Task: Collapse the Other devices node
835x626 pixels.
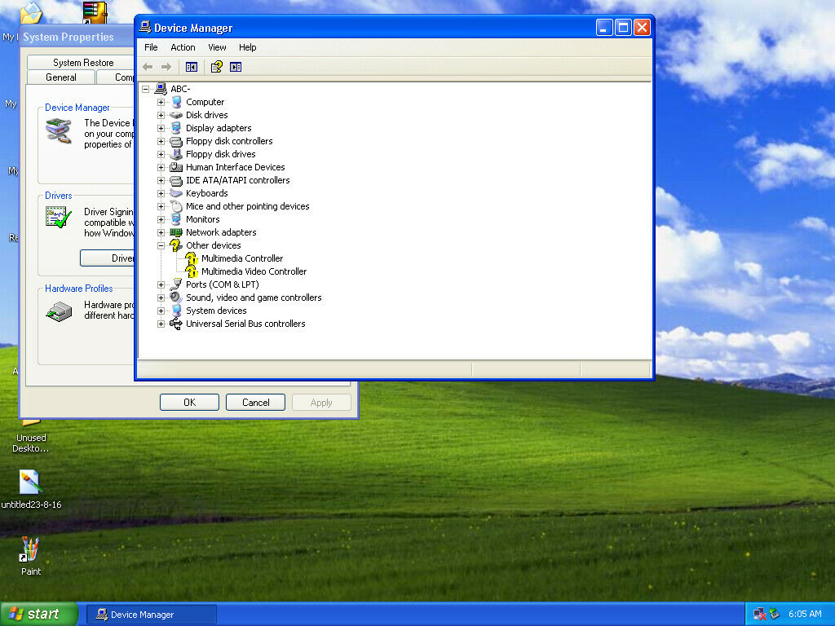Action: coord(161,245)
